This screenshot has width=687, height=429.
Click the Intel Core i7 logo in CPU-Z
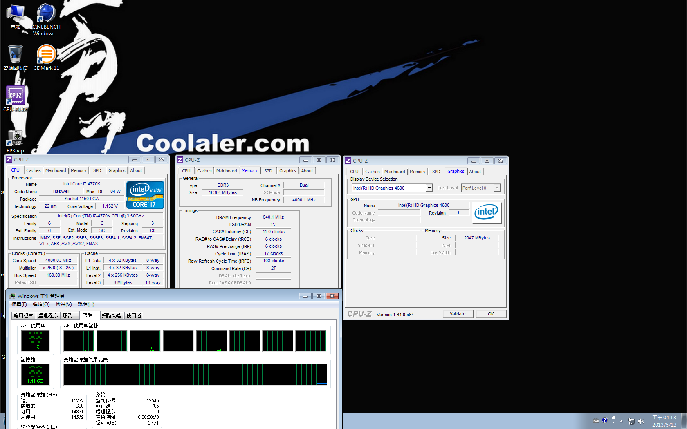coord(146,195)
